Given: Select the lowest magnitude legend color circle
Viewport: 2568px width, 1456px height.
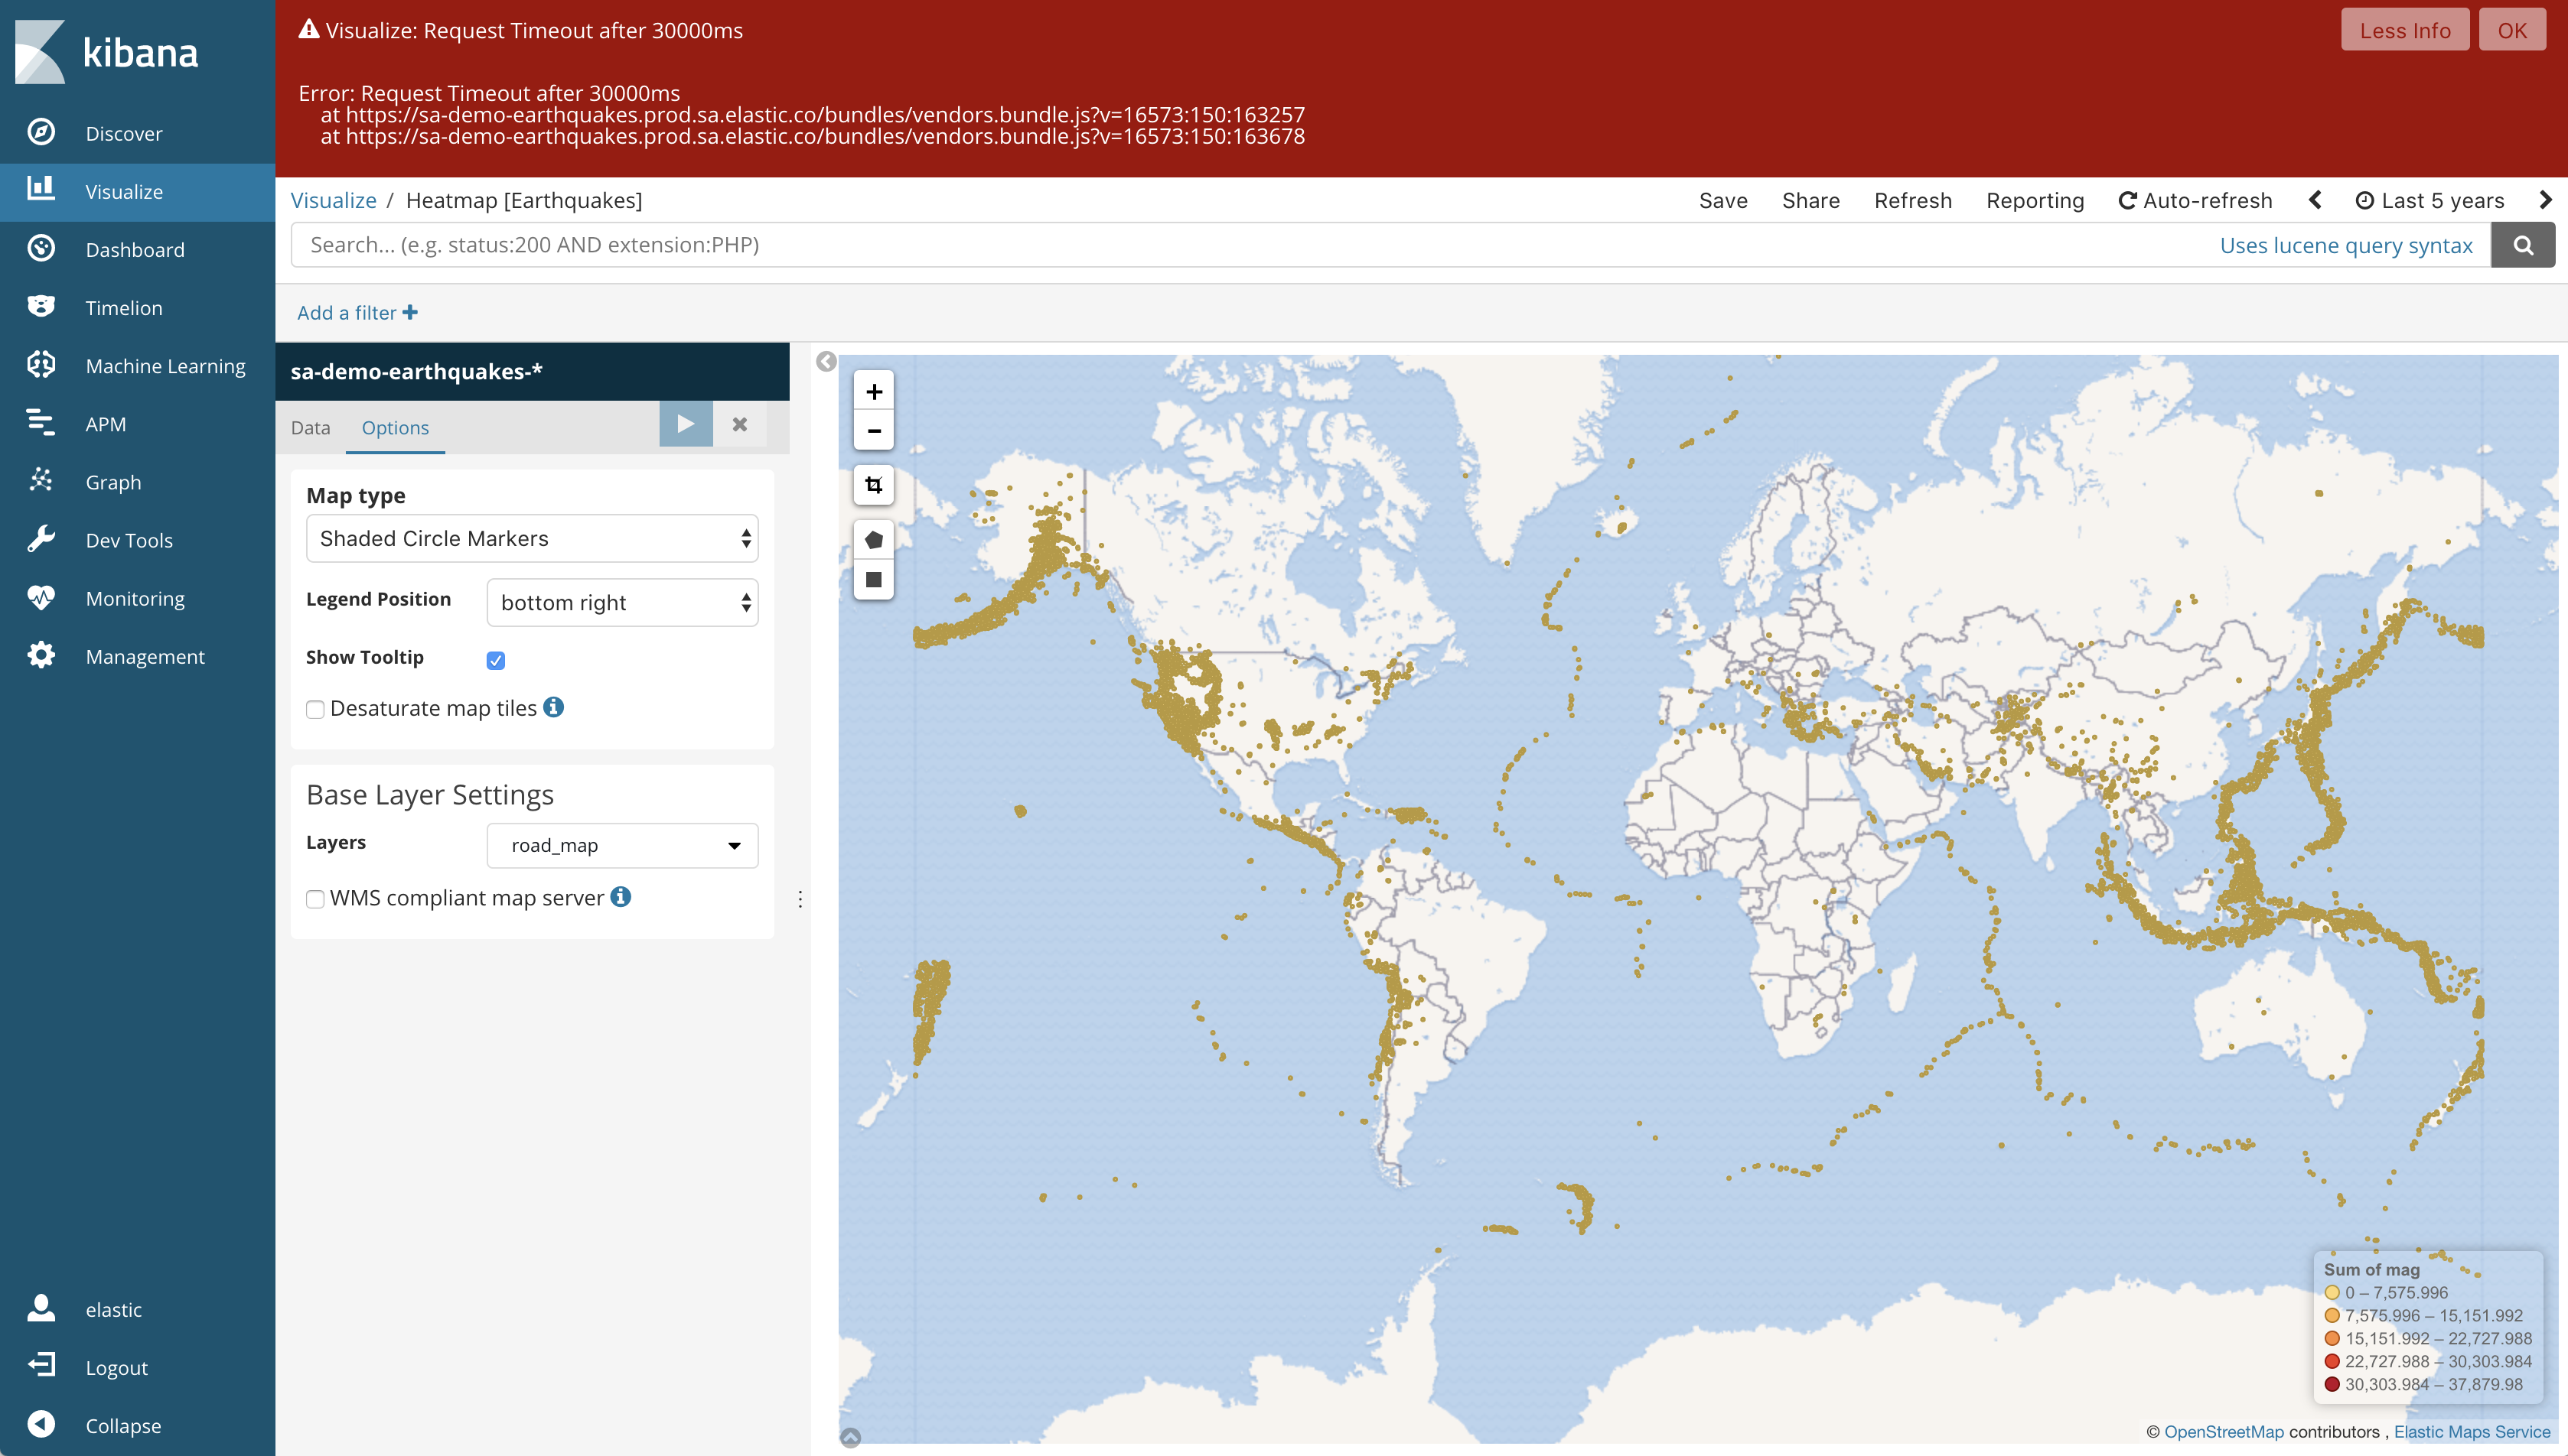Looking at the screenshot, I should [2333, 1292].
